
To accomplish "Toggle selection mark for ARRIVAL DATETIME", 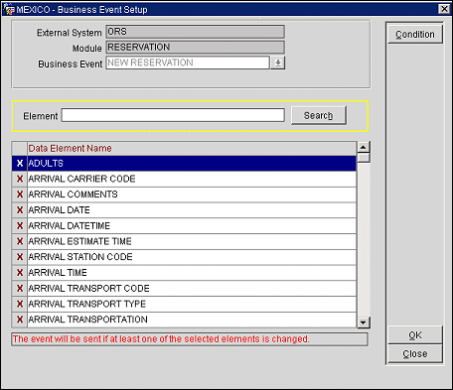I will [x=20, y=226].
